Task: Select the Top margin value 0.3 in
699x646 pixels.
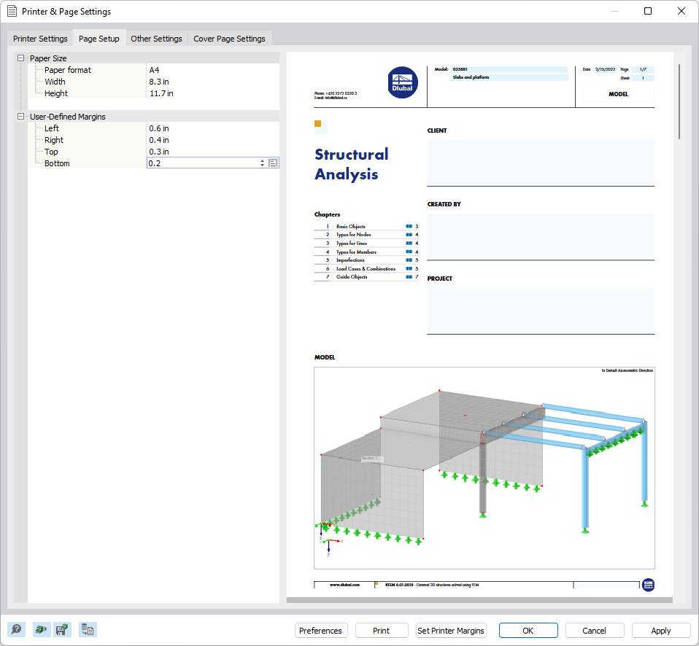Action: 159,152
